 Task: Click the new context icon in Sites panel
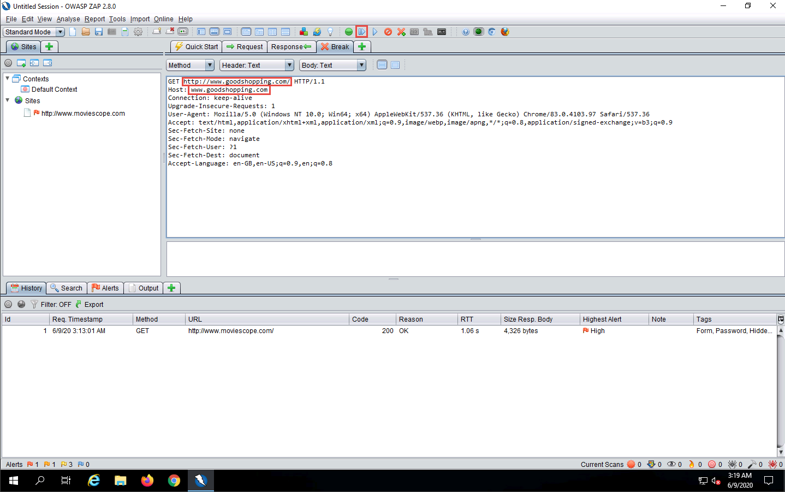click(21, 63)
